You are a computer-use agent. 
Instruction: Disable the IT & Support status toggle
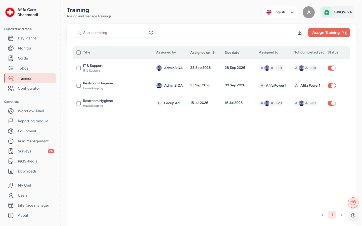click(x=332, y=68)
